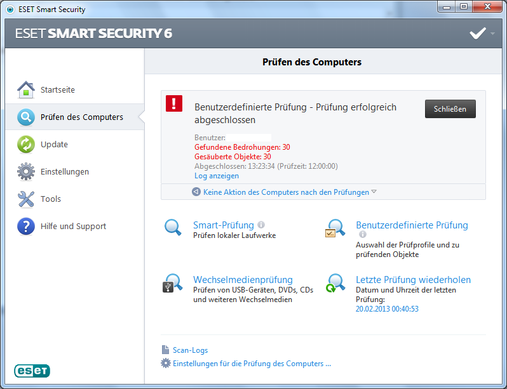Viewport: 507px width, 389px height.
Task: Select Prüfen des Computers in sidebar
Action: (x=81, y=117)
